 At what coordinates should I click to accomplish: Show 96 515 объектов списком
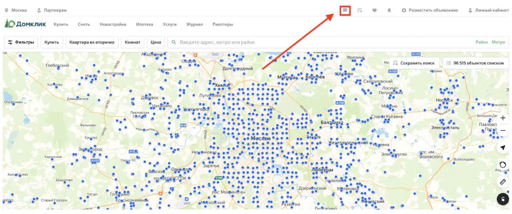[x=474, y=63]
